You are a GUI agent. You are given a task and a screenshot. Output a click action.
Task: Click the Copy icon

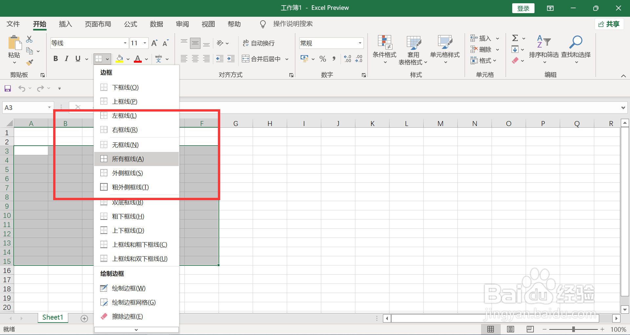[x=30, y=51]
